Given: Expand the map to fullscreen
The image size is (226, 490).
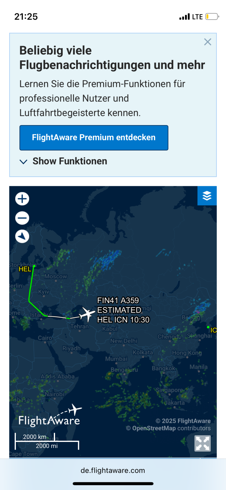Looking at the screenshot, I should [x=203, y=443].
